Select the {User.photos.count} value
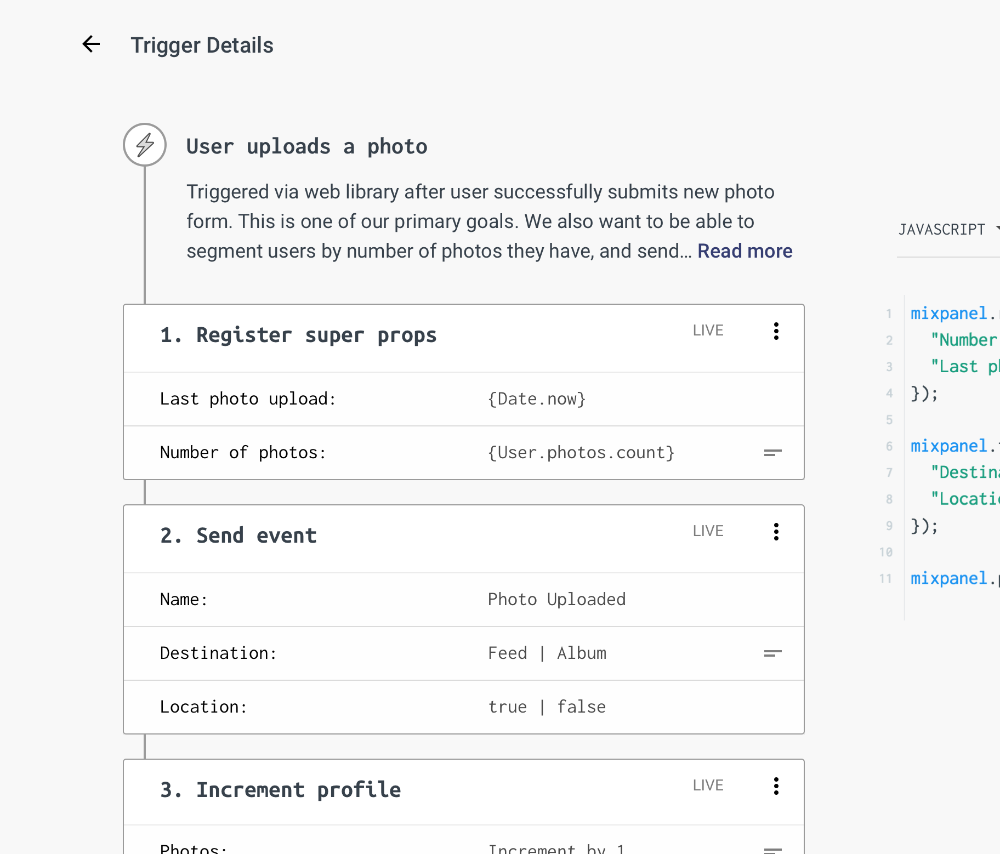The height and width of the screenshot is (854, 1000). [581, 453]
